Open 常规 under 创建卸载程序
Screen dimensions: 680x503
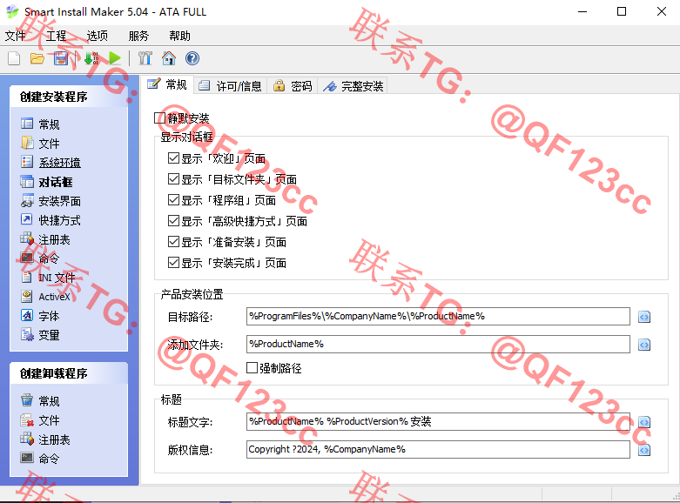click(40, 401)
